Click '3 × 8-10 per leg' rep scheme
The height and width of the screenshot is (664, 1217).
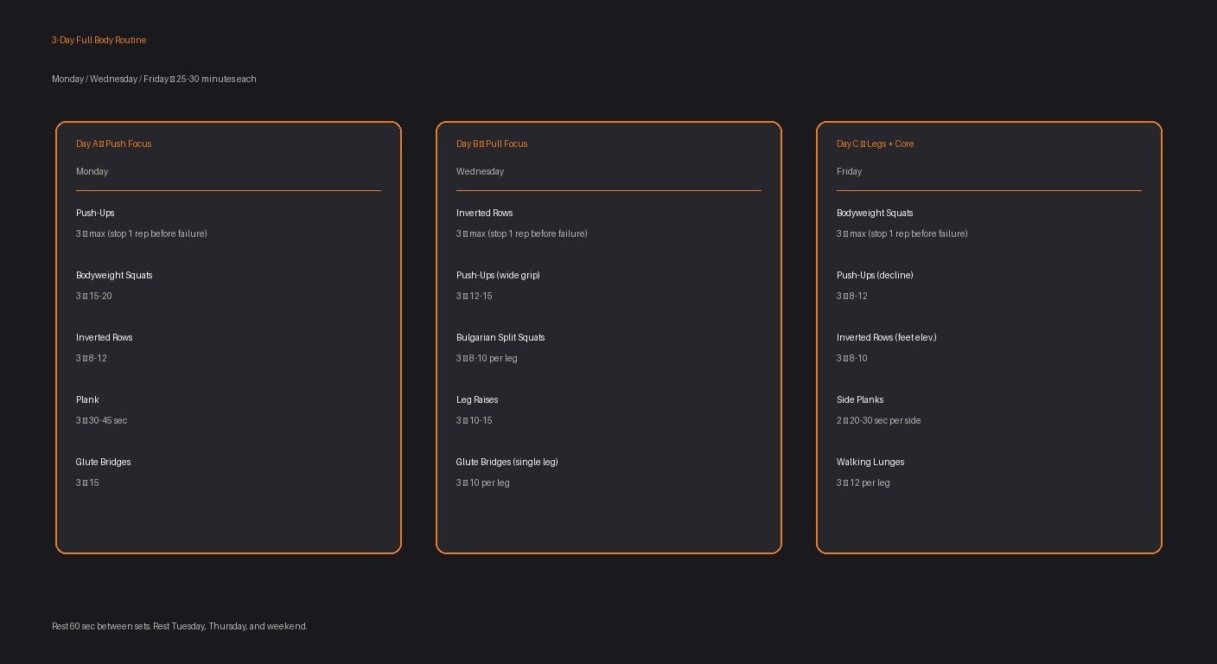[x=487, y=358]
